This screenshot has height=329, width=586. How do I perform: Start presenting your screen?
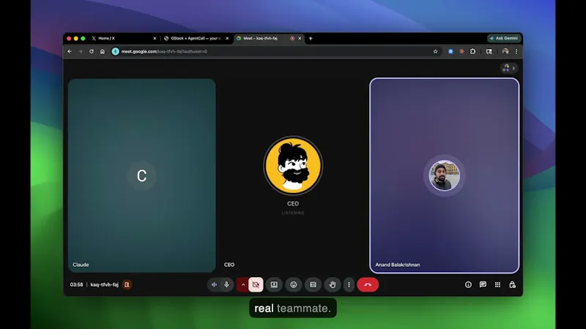(x=274, y=284)
